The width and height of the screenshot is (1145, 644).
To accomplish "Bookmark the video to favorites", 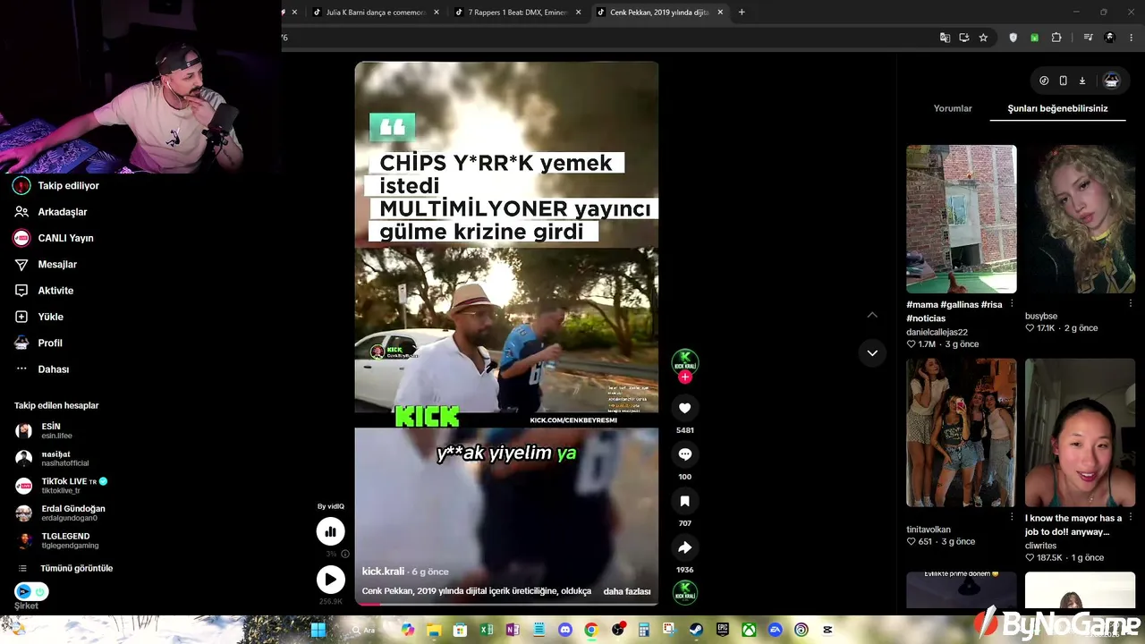I will [685, 501].
